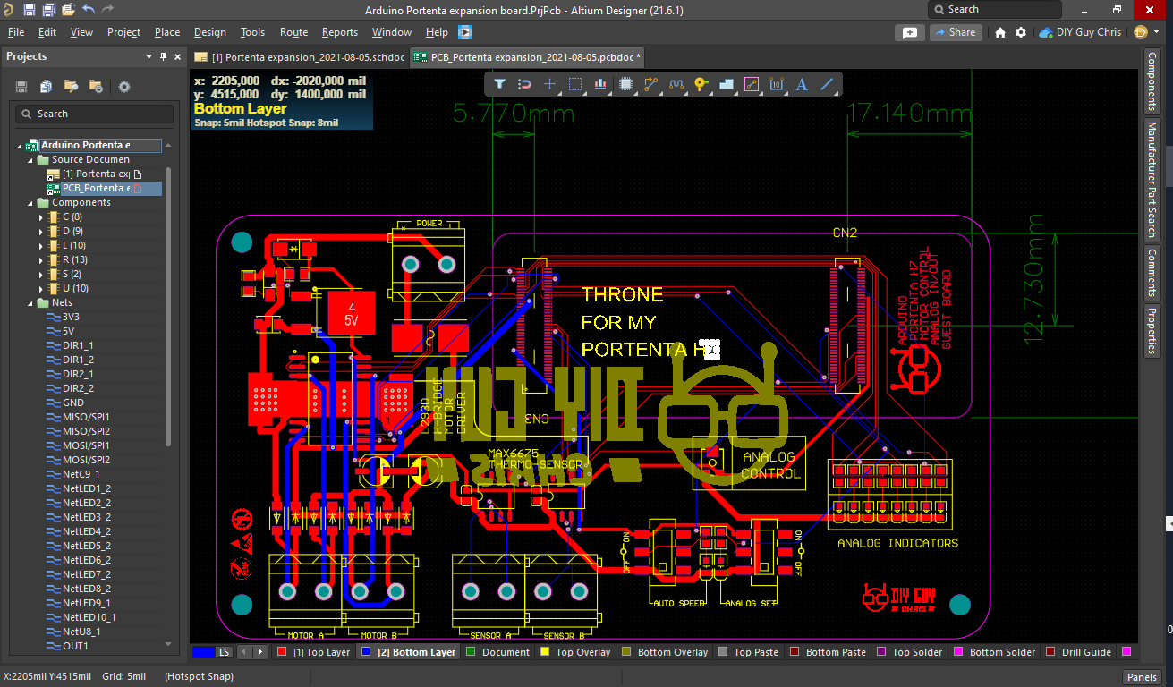Click in the Projects panel search field
Image resolution: width=1173 pixels, height=687 pixels.
point(93,114)
